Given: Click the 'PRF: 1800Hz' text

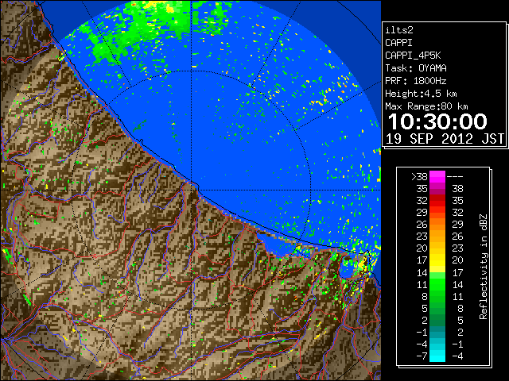Looking at the screenshot, I should click(415, 81).
